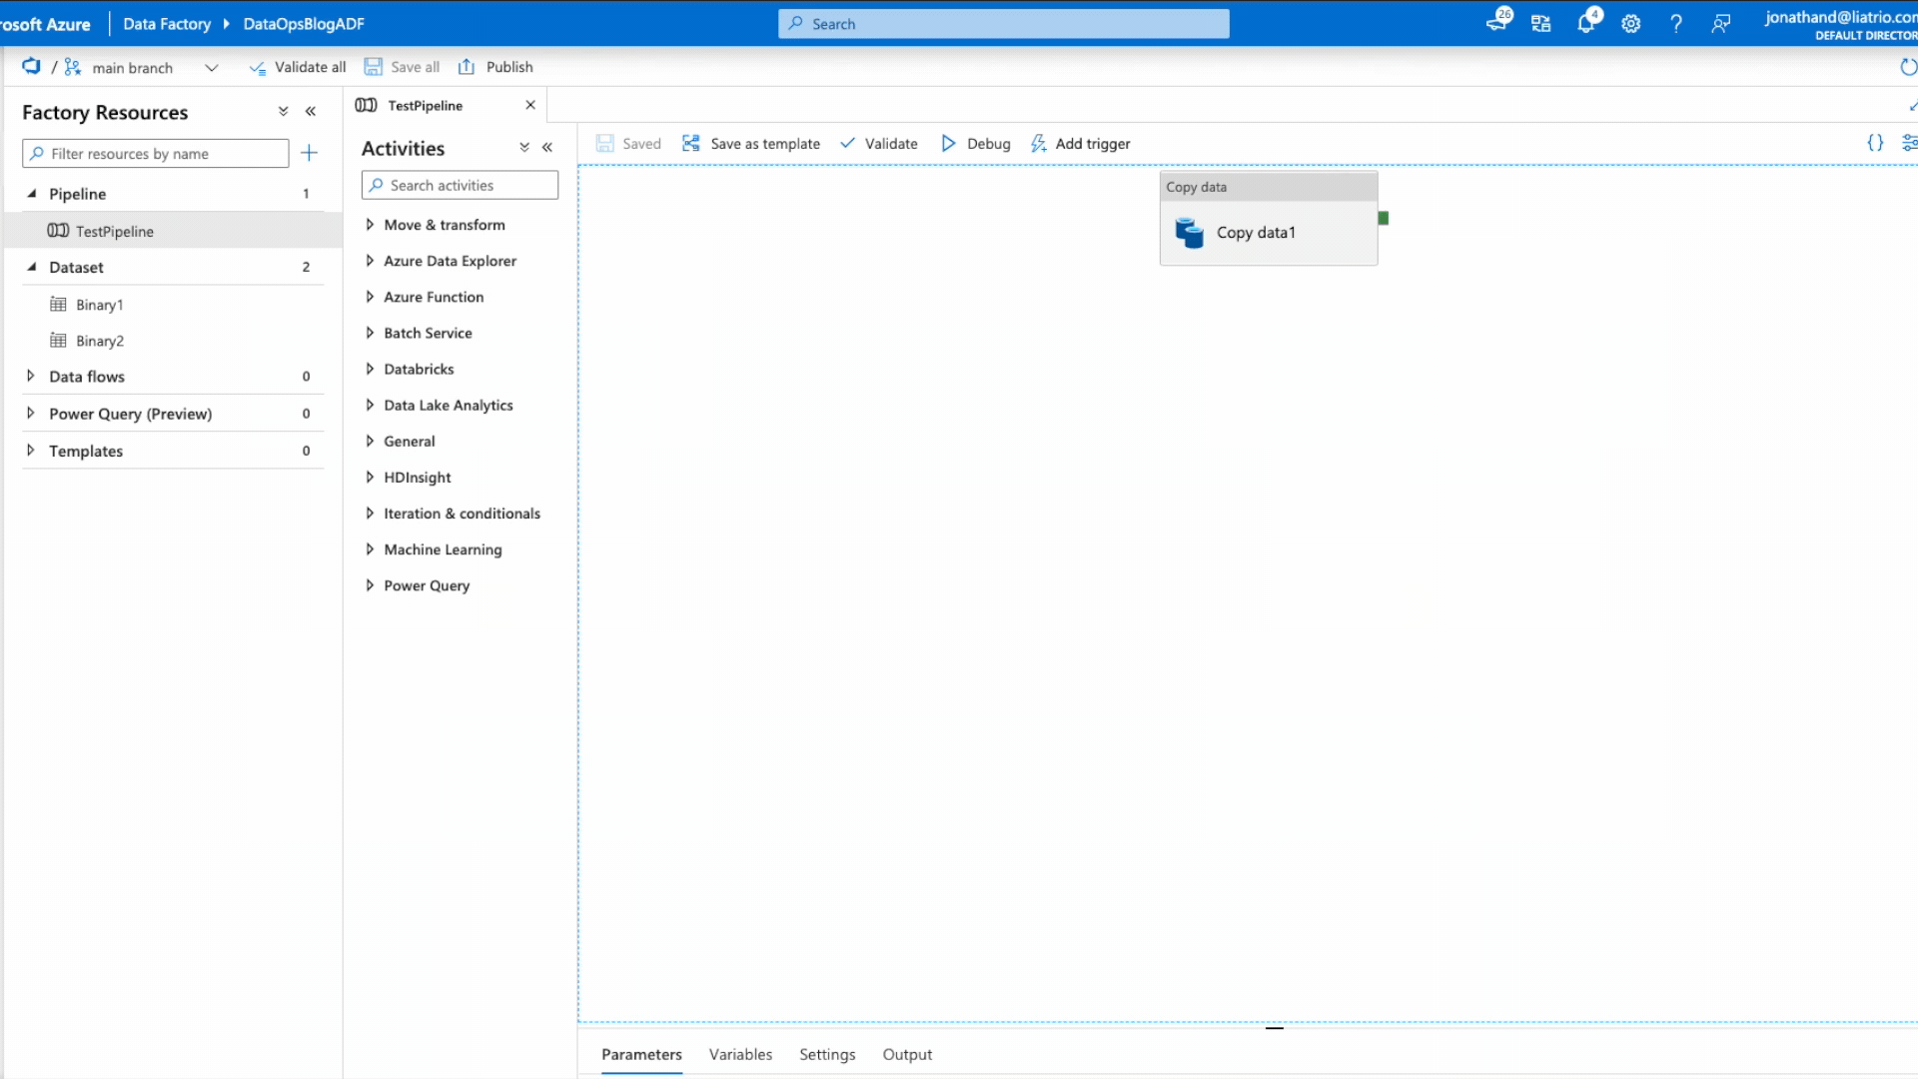
Task: Open the settings gear icon
Action: coord(1631,24)
